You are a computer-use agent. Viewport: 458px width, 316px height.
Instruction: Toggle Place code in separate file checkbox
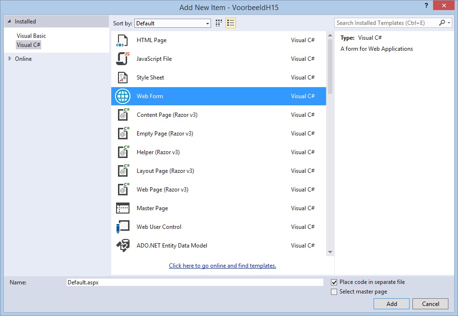334,282
